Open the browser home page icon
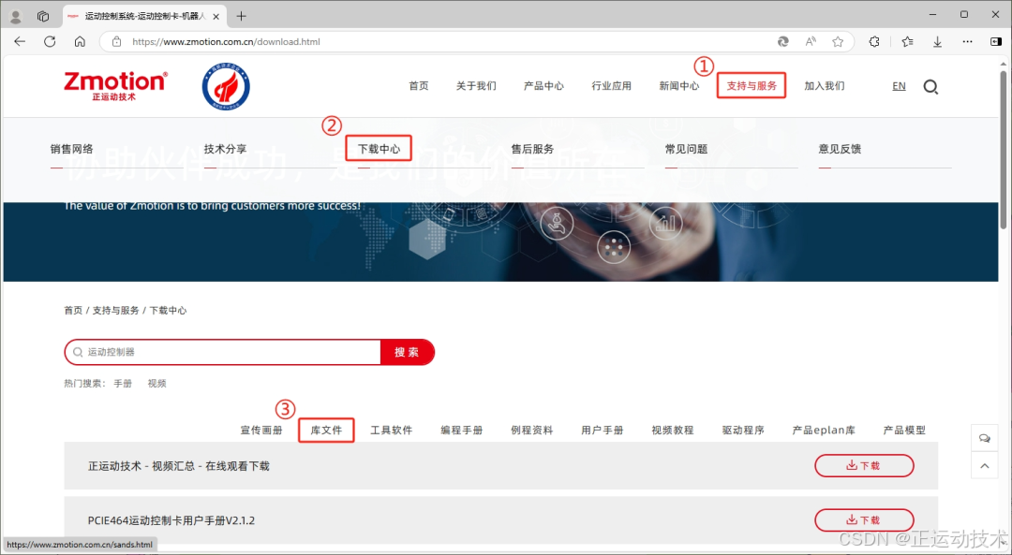The height and width of the screenshot is (555, 1012). point(80,41)
